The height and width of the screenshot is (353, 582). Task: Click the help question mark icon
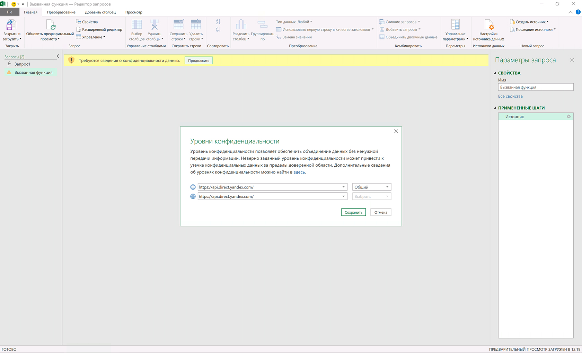578,12
